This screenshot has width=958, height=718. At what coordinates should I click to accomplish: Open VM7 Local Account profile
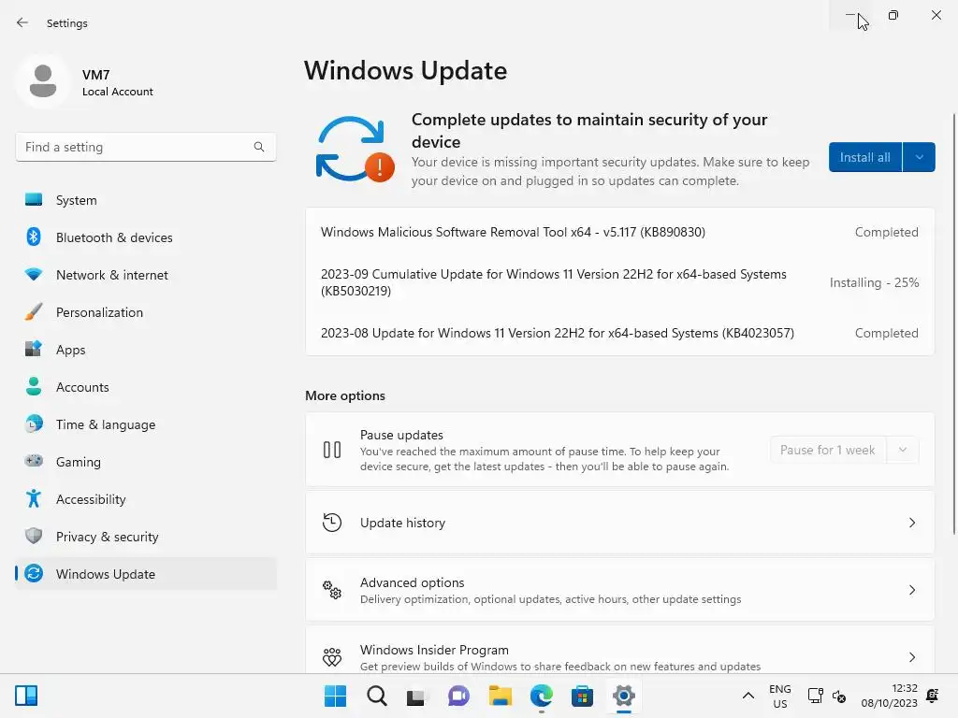coord(85,81)
